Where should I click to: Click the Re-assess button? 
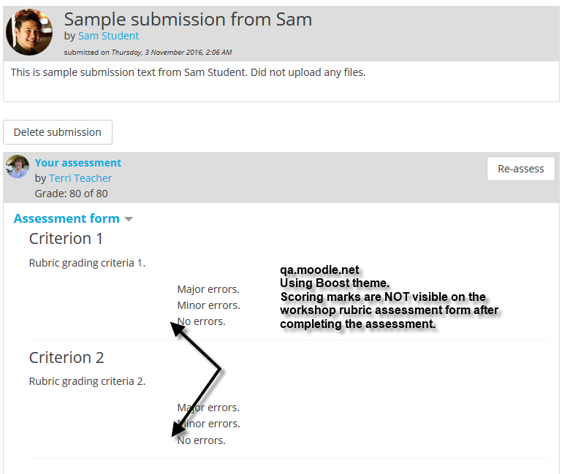(521, 169)
